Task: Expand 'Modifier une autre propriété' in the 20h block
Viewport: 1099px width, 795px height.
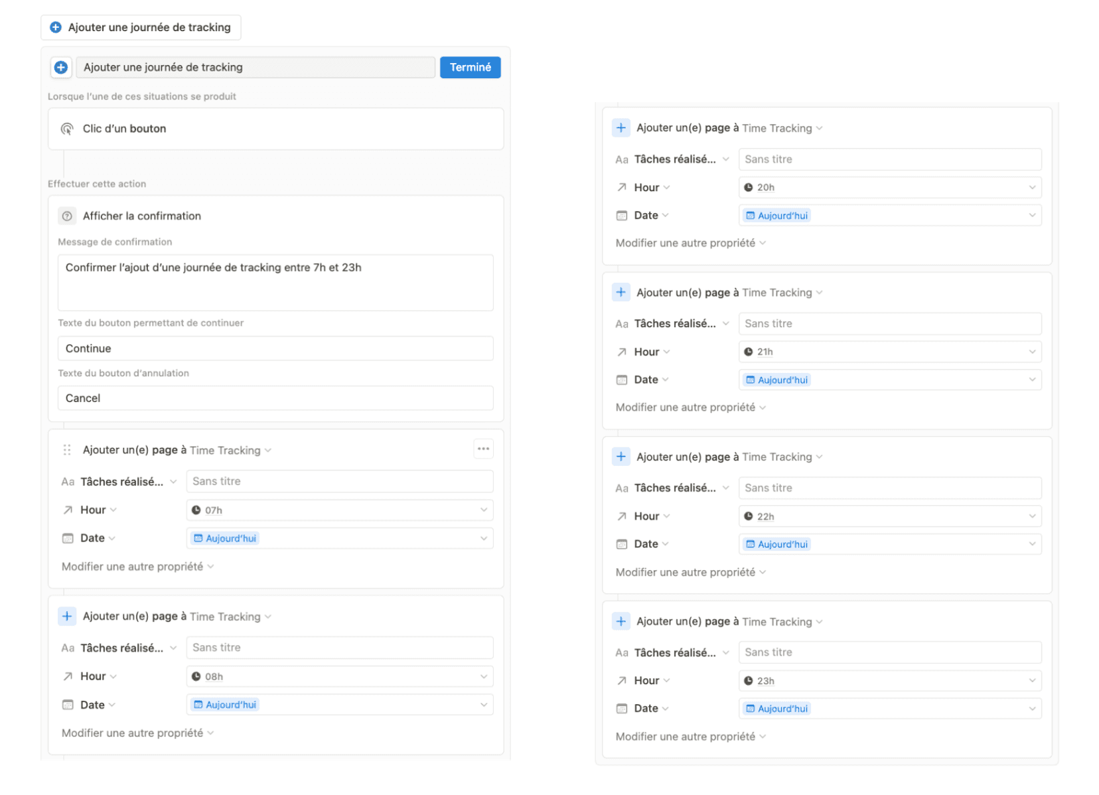Action: click(690, 243)
